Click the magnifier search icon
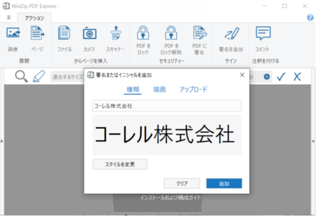 point(22,76)
